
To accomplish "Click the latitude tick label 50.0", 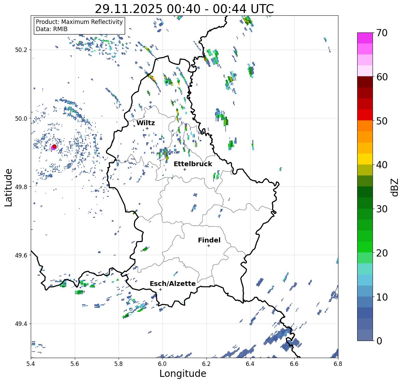I will [x=21, y=119].
